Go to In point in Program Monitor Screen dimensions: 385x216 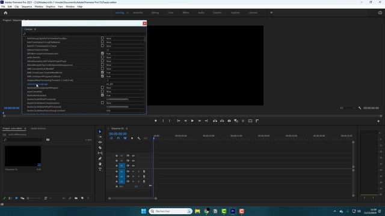click(179, 121)
